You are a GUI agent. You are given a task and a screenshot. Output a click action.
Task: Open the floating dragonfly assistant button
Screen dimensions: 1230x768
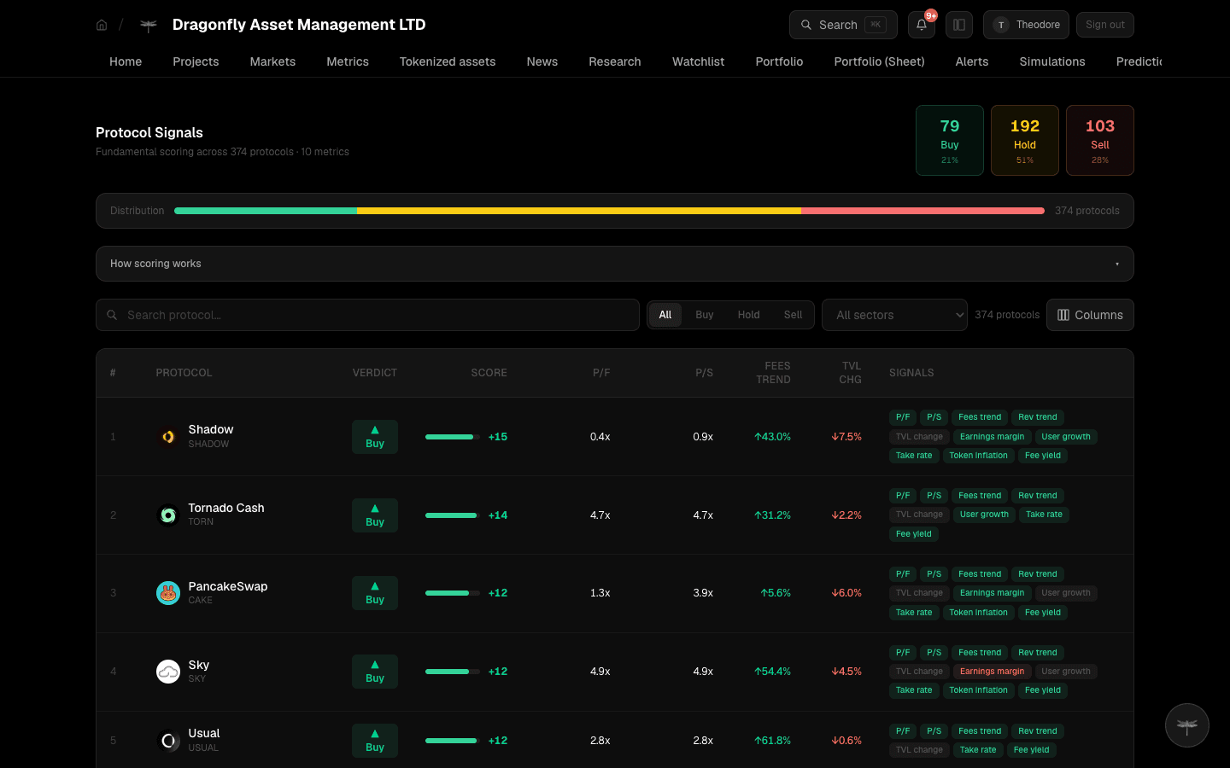(1187, 725)
